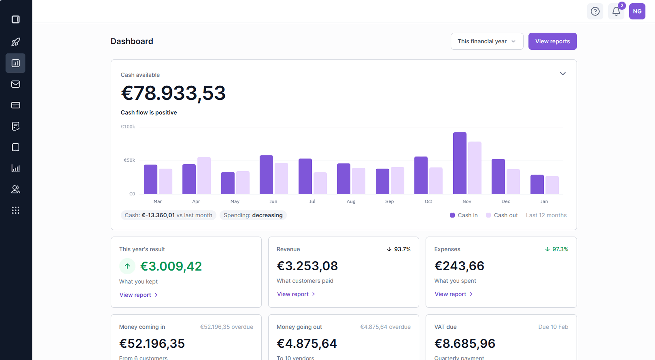The image size is (655, 360).
Task: Open the contacts people icon in sidebar
Action: coord(16,189)
